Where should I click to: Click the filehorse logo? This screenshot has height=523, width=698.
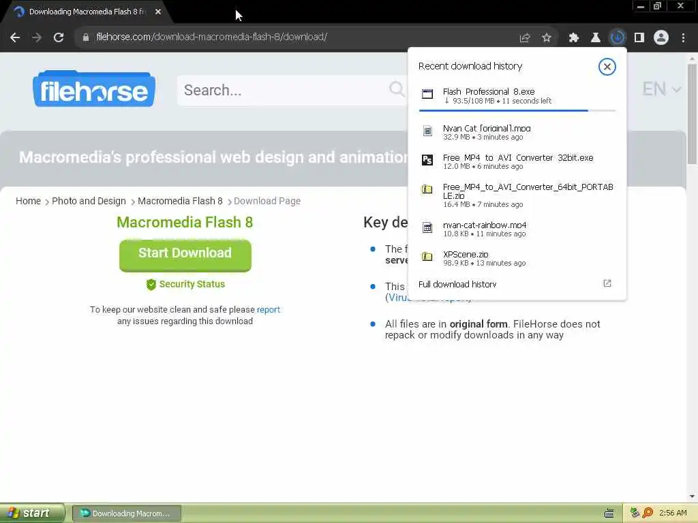[94, 89]
